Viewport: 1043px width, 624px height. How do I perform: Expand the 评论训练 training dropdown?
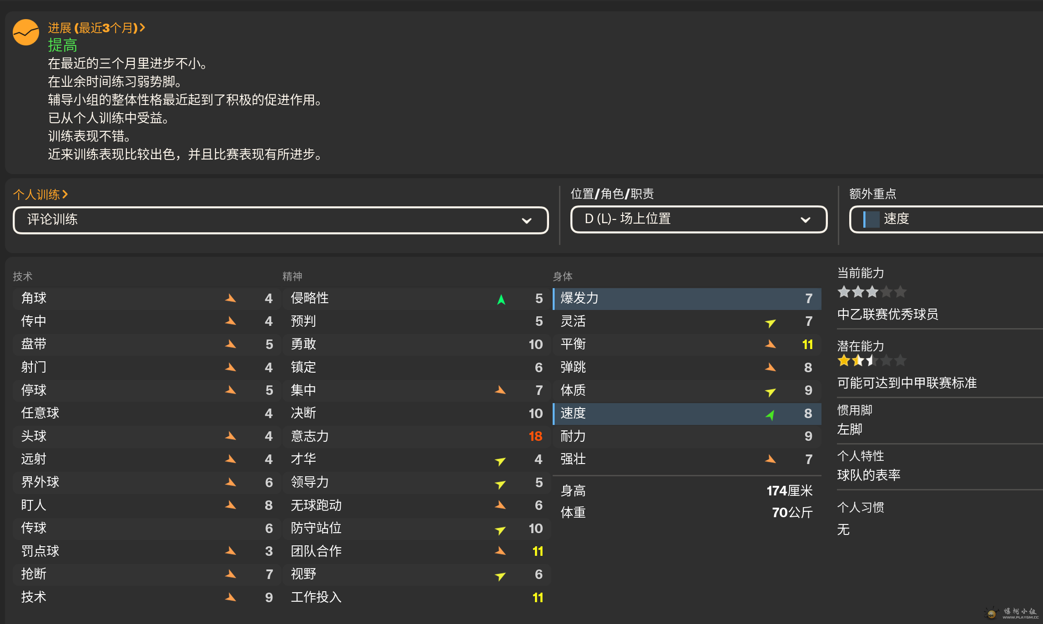pyautogui.click(x=281, y=220)
